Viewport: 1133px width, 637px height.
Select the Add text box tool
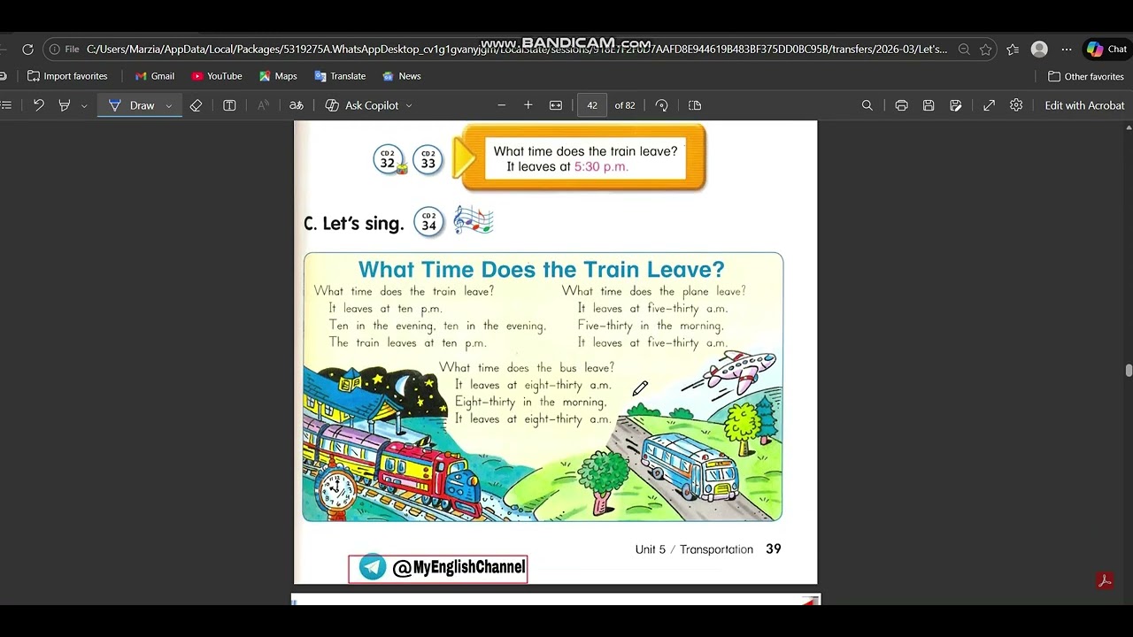pos(229,105)
